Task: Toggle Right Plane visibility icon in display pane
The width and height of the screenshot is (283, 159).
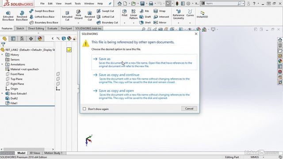Action: [x=58, y=84]
